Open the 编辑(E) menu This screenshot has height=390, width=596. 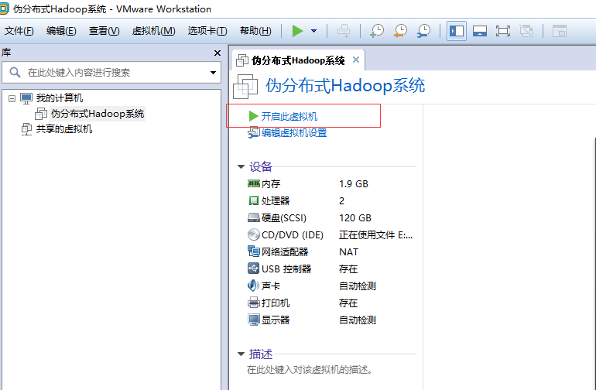pos(61,31)
